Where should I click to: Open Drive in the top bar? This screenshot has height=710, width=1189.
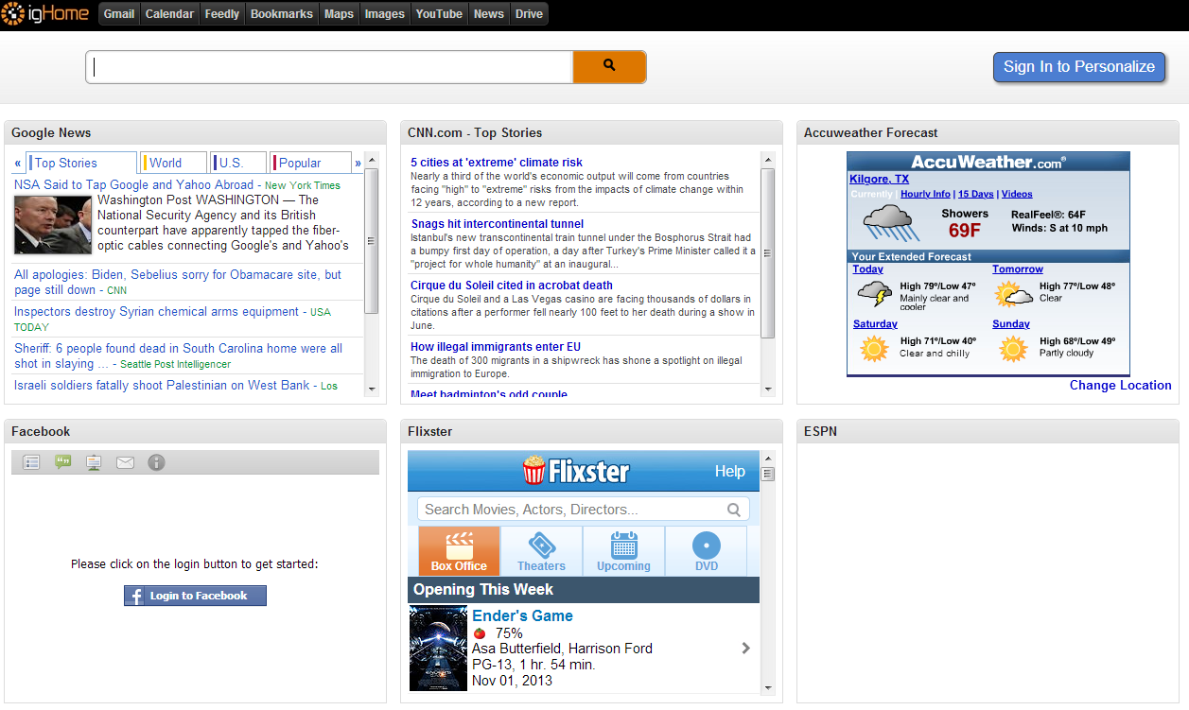pyautogui.click(x=529, y=14)
